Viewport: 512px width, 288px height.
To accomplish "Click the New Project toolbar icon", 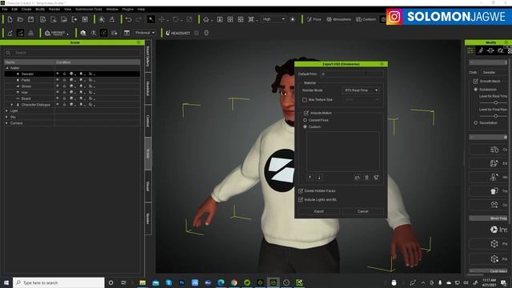I will click(x=10, y=19).
